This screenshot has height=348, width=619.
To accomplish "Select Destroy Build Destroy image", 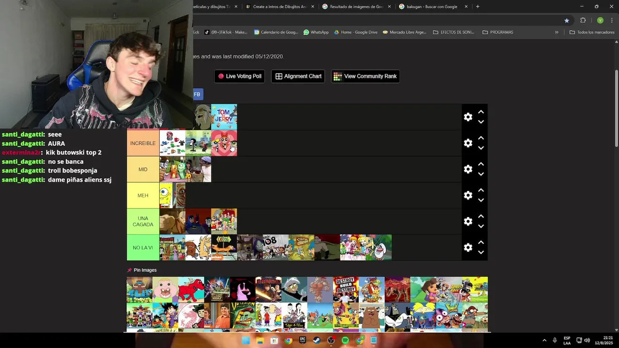I will tap(346, 290).
